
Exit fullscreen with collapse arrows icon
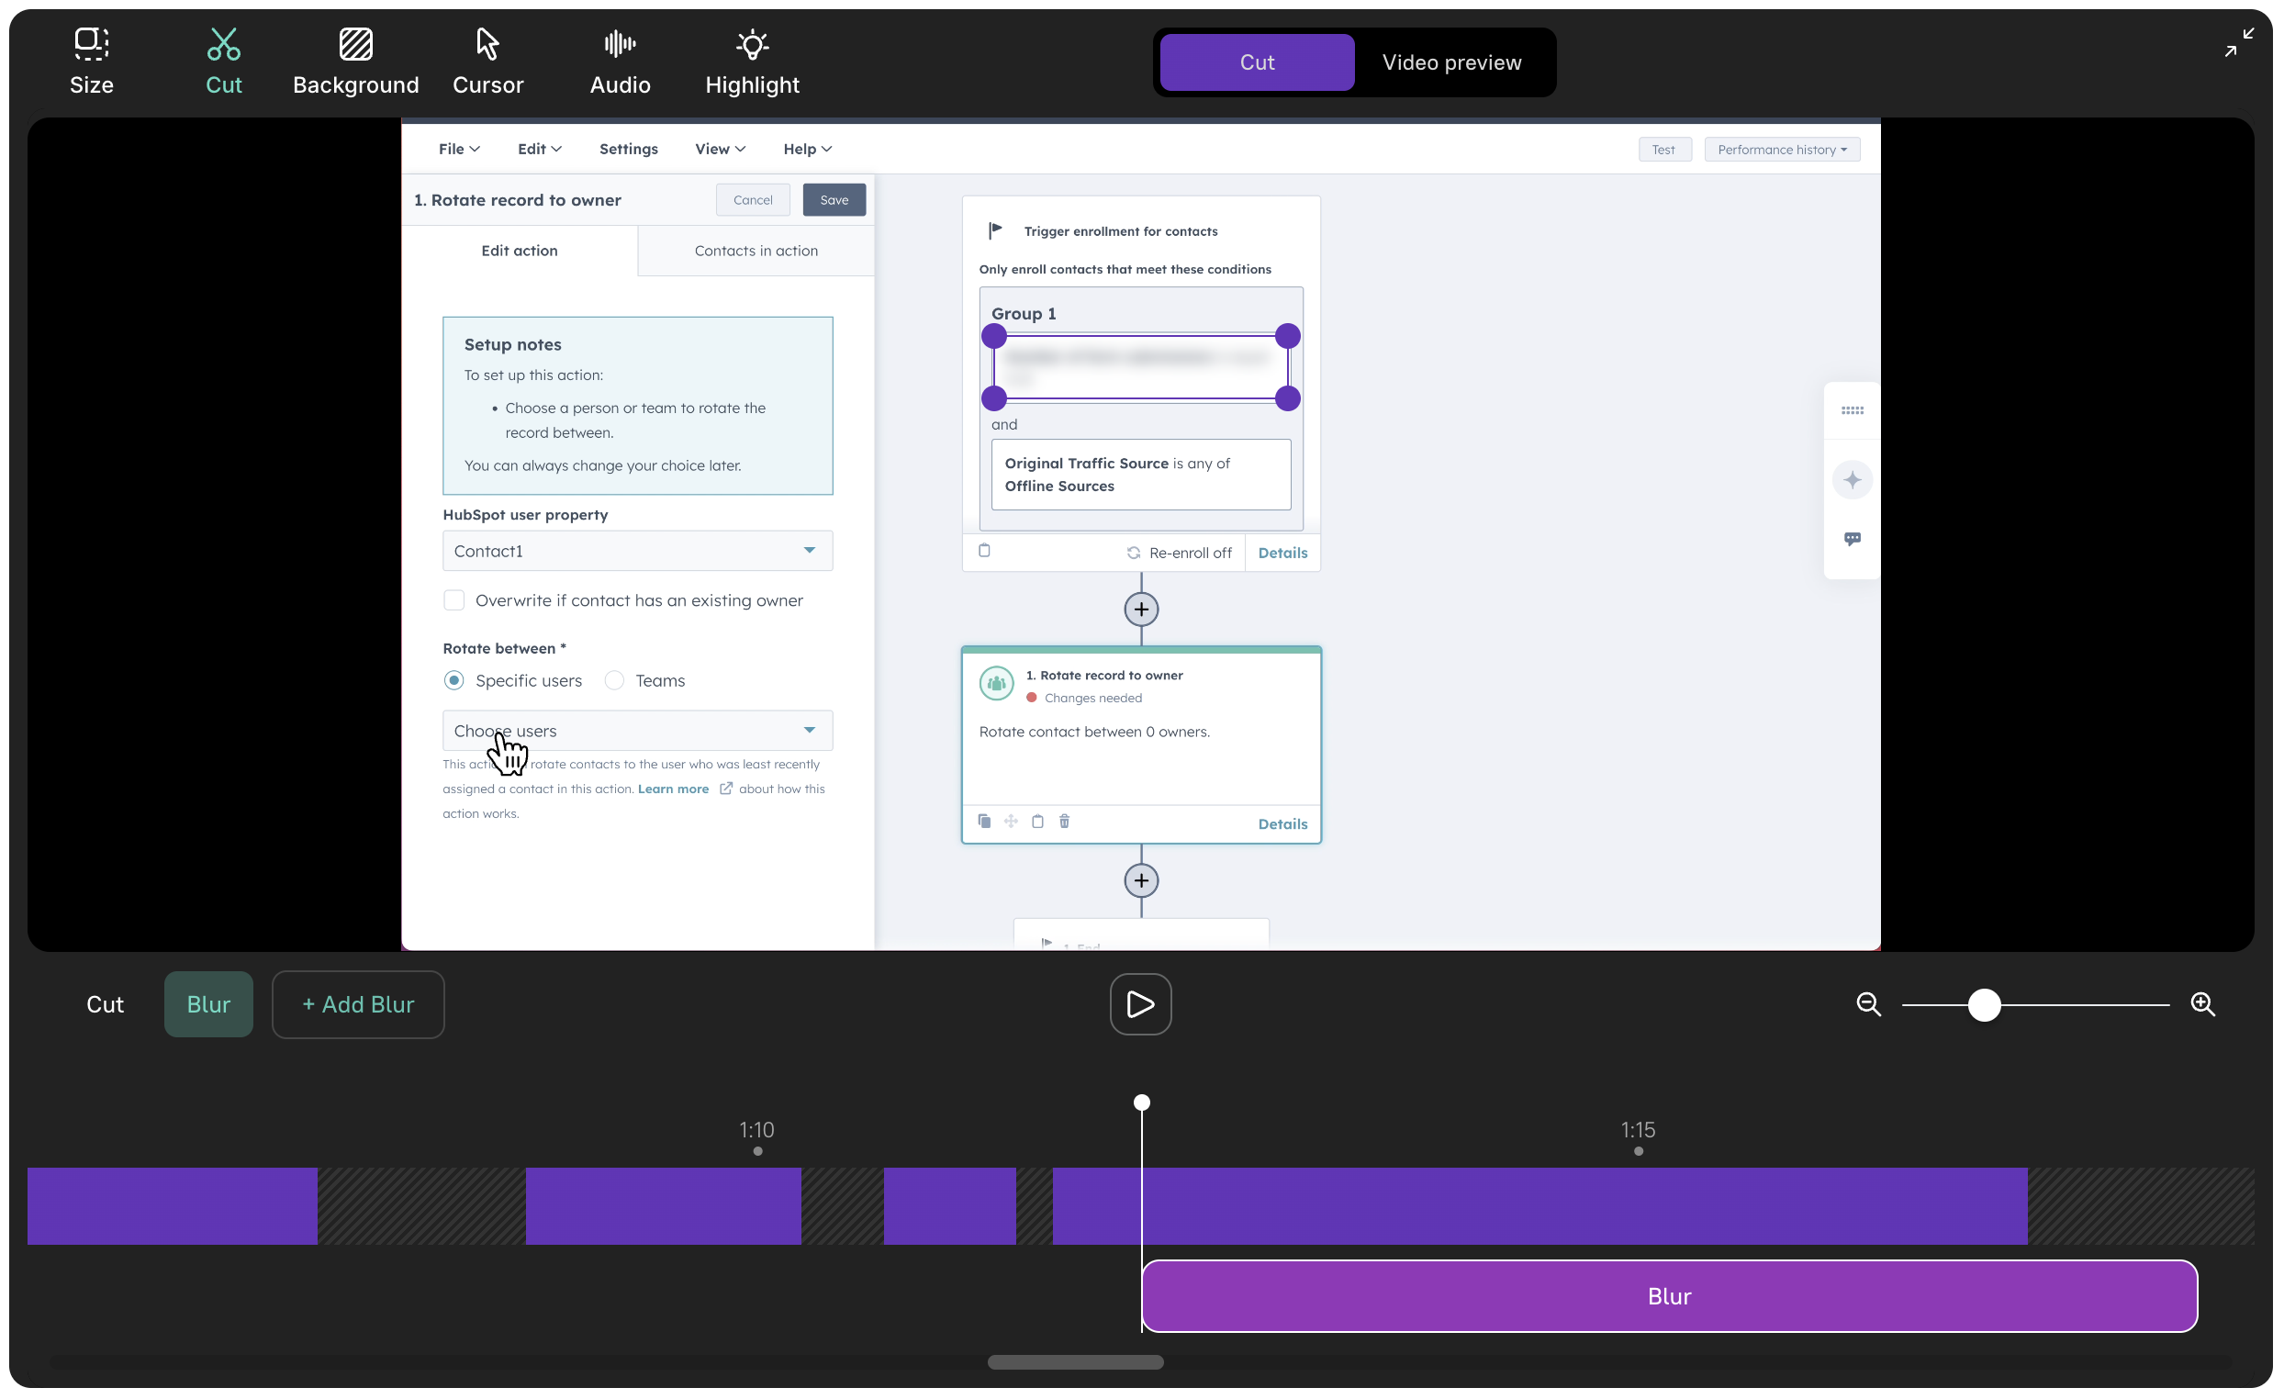pyautogui.click(x=2239, y=42)
